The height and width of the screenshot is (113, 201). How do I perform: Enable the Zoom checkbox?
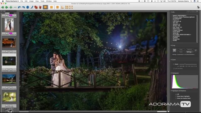click(x=174, y=64)
